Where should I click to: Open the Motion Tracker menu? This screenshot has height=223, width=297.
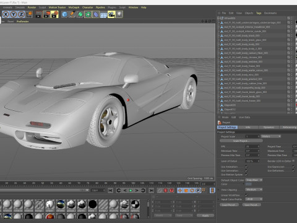tap(57, 7)
